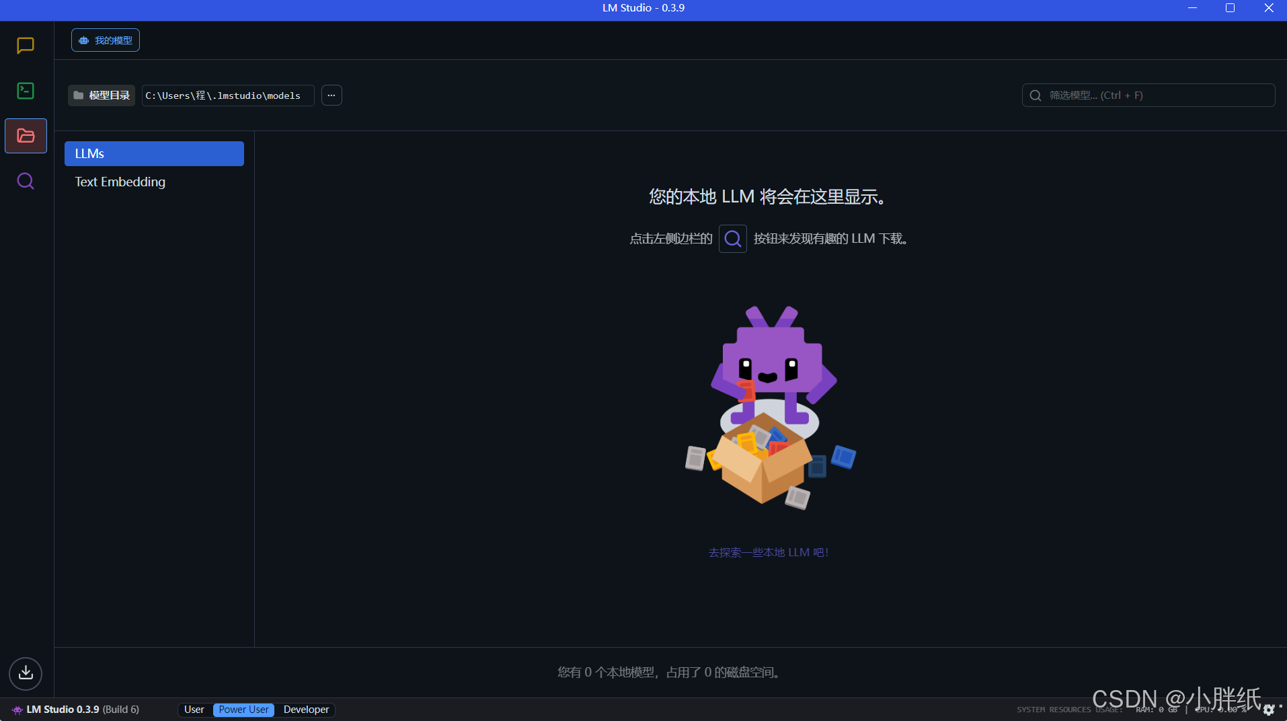Select the LLMs category

click(x=154, y=153)
